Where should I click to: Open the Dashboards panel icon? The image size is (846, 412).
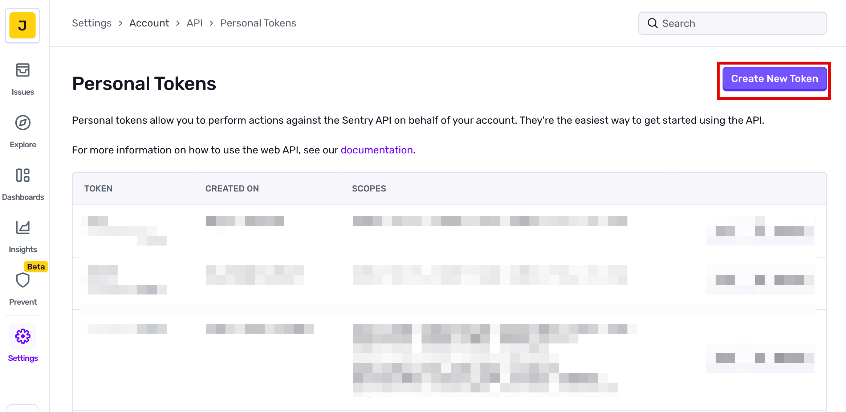coord(23,176)
